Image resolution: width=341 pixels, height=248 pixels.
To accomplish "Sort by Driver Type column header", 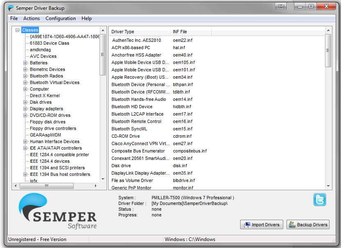I will 140,32.
